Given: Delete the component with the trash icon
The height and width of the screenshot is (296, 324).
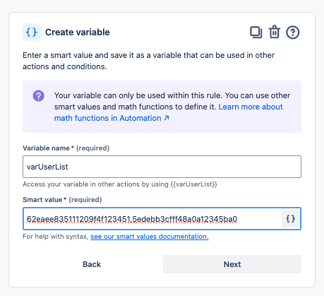Looking at the screenshot, I should click(275, 32).
